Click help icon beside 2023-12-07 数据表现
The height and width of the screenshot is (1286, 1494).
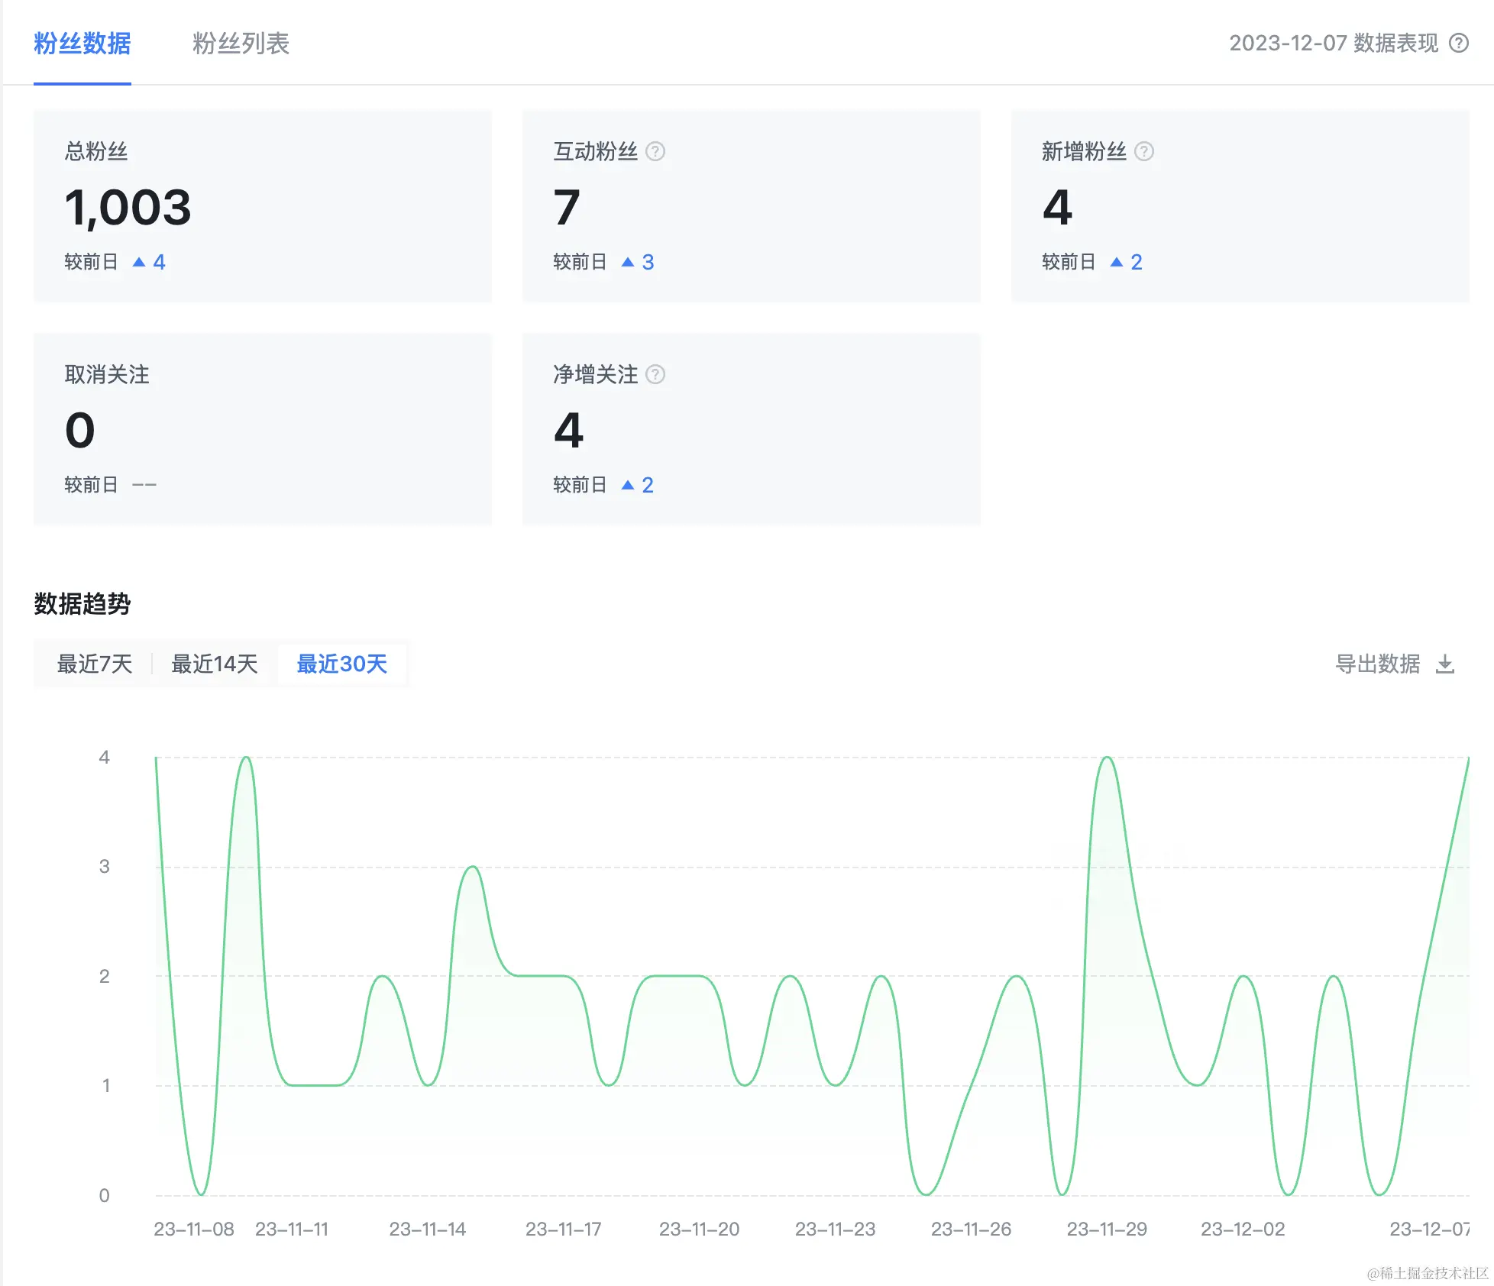point(1459,43)
